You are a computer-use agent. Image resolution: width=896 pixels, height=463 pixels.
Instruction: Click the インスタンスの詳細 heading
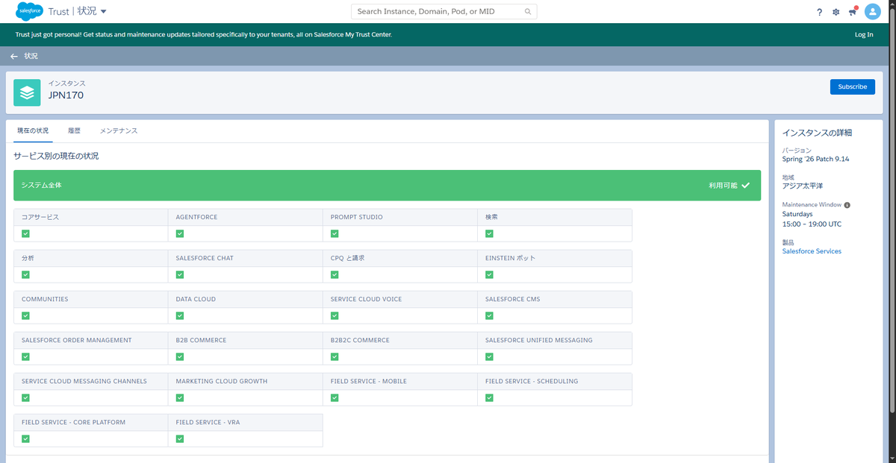[x=817, y=133]
